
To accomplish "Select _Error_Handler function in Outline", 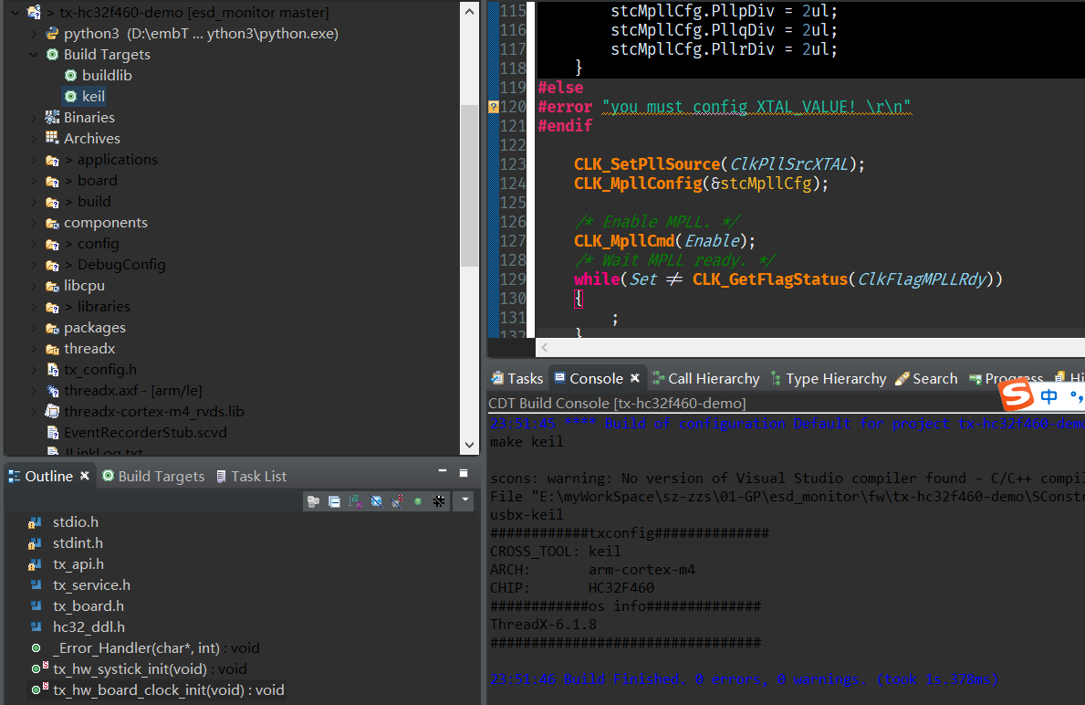I will pos(156,648).
